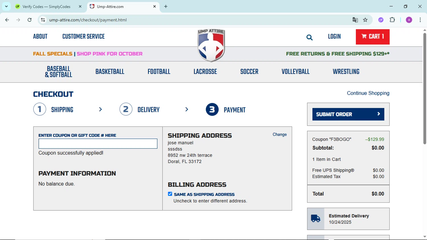Click the Coupon "F3BOGO" line
Screen dimensions: 427x240
348,139
